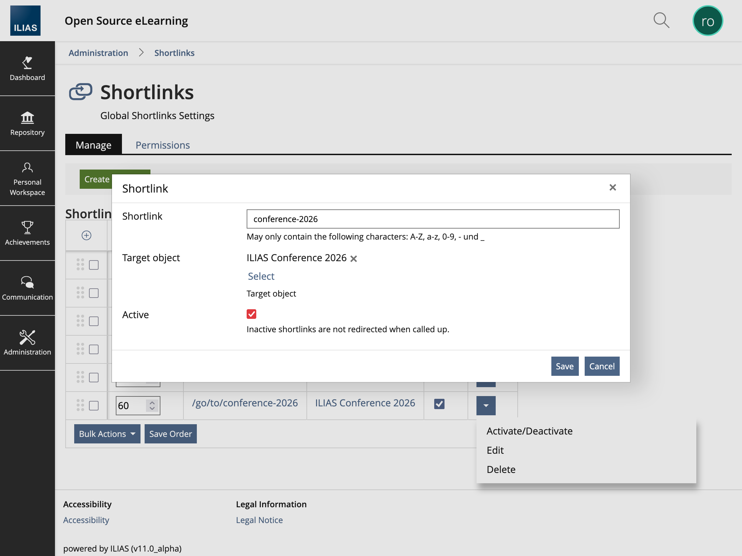
Task: Tick the first shortlink row checkbox
Action: (94, 265)
